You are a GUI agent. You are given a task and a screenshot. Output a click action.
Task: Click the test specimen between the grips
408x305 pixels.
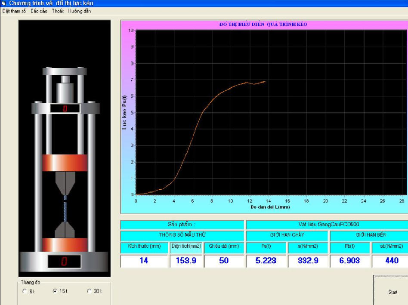65,209
